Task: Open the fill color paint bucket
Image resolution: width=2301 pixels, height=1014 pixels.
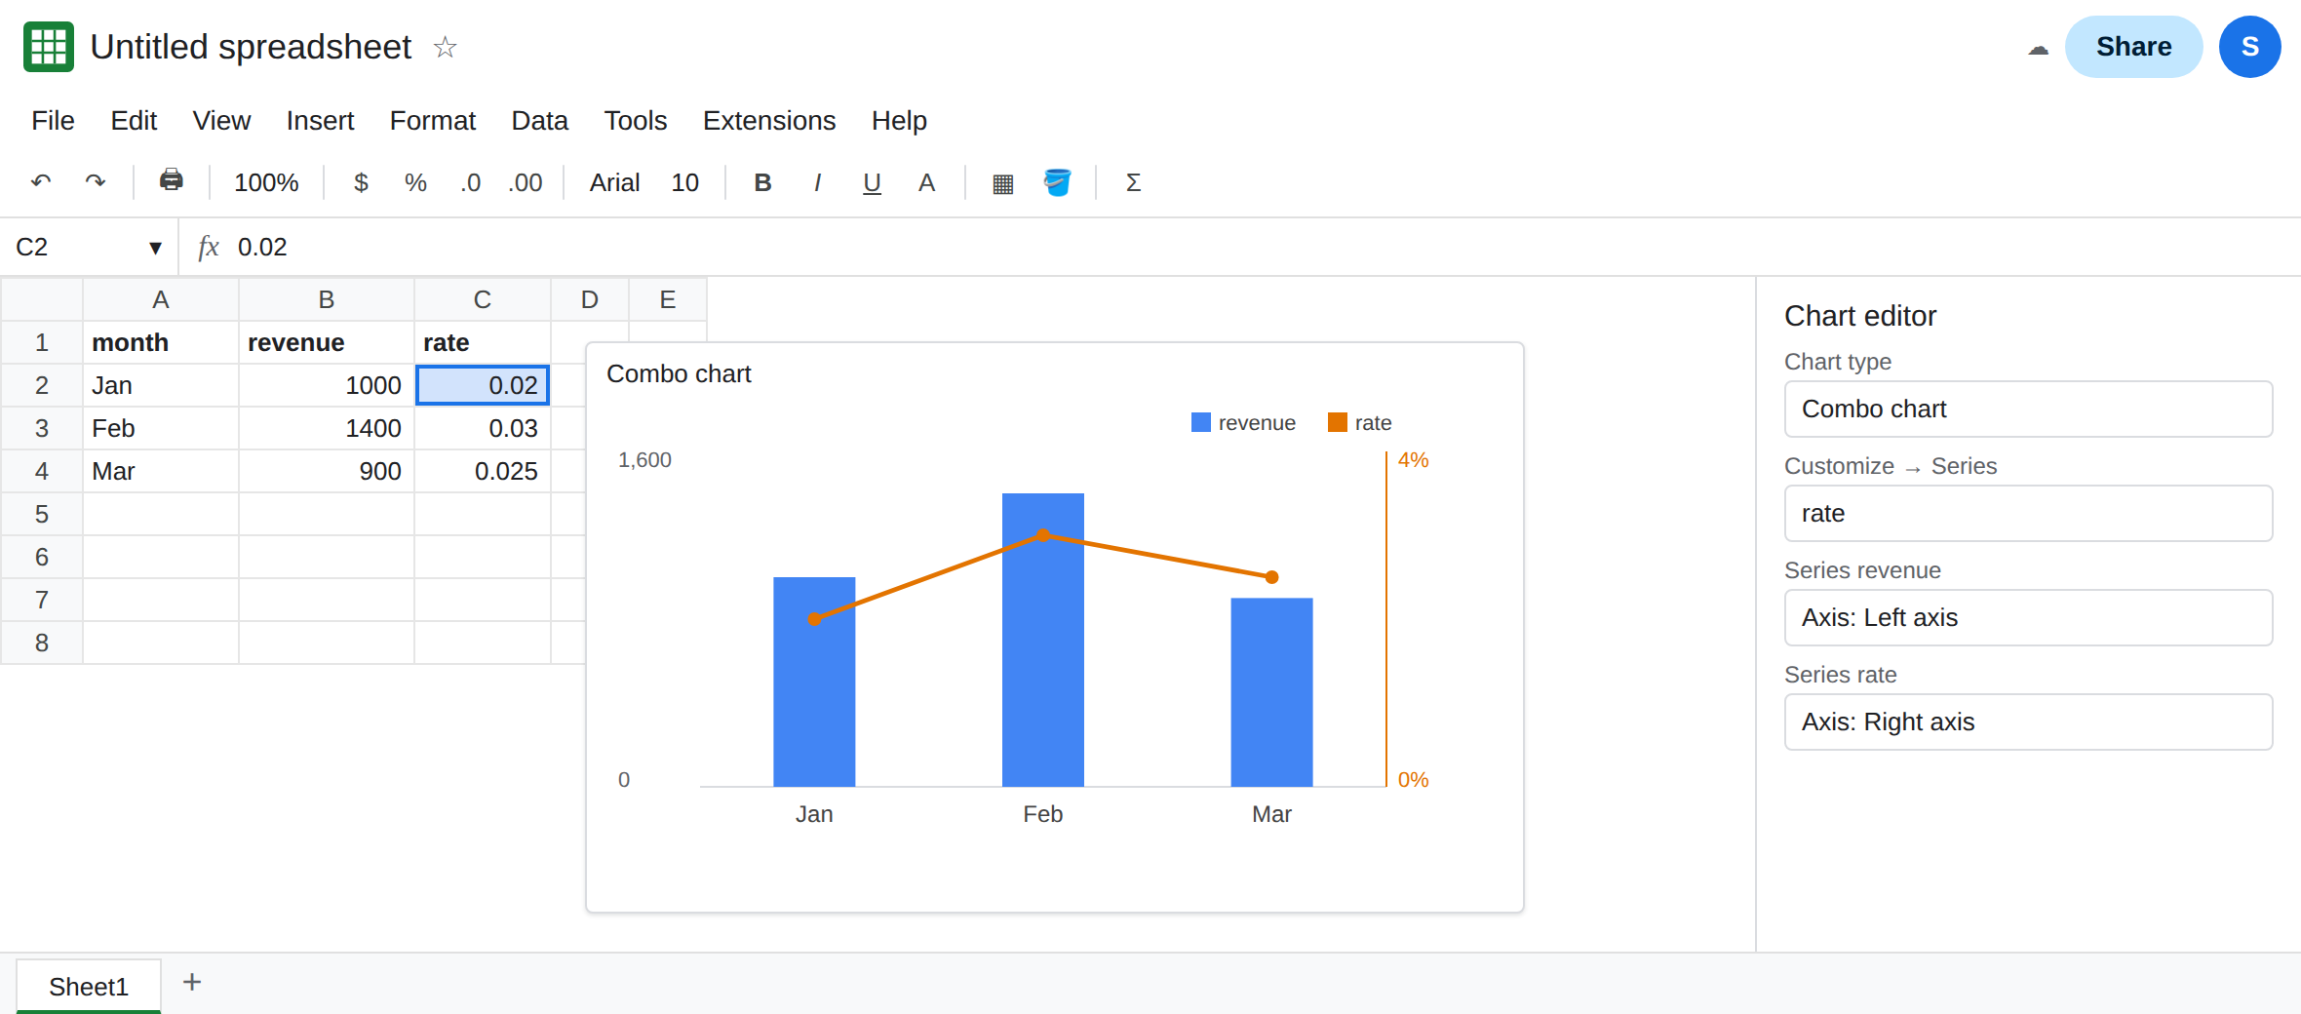Action: 1058,182
